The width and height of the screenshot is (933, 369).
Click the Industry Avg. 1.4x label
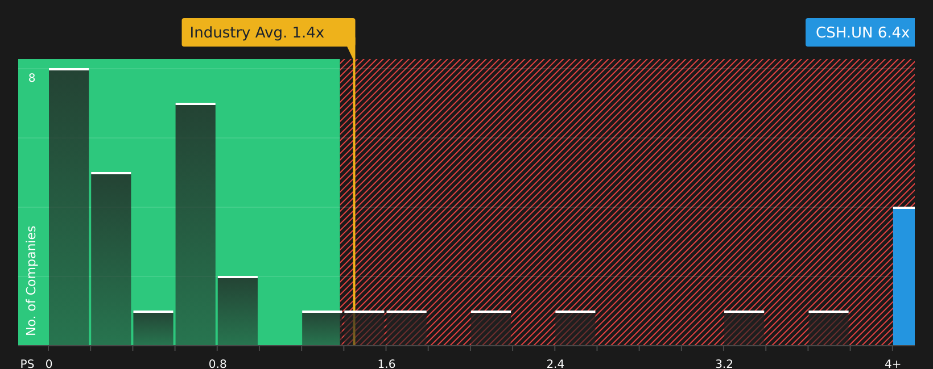pos(268,32)
